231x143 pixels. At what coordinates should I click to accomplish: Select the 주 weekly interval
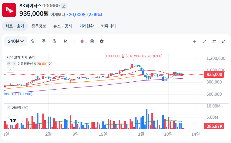pos(44,41)
